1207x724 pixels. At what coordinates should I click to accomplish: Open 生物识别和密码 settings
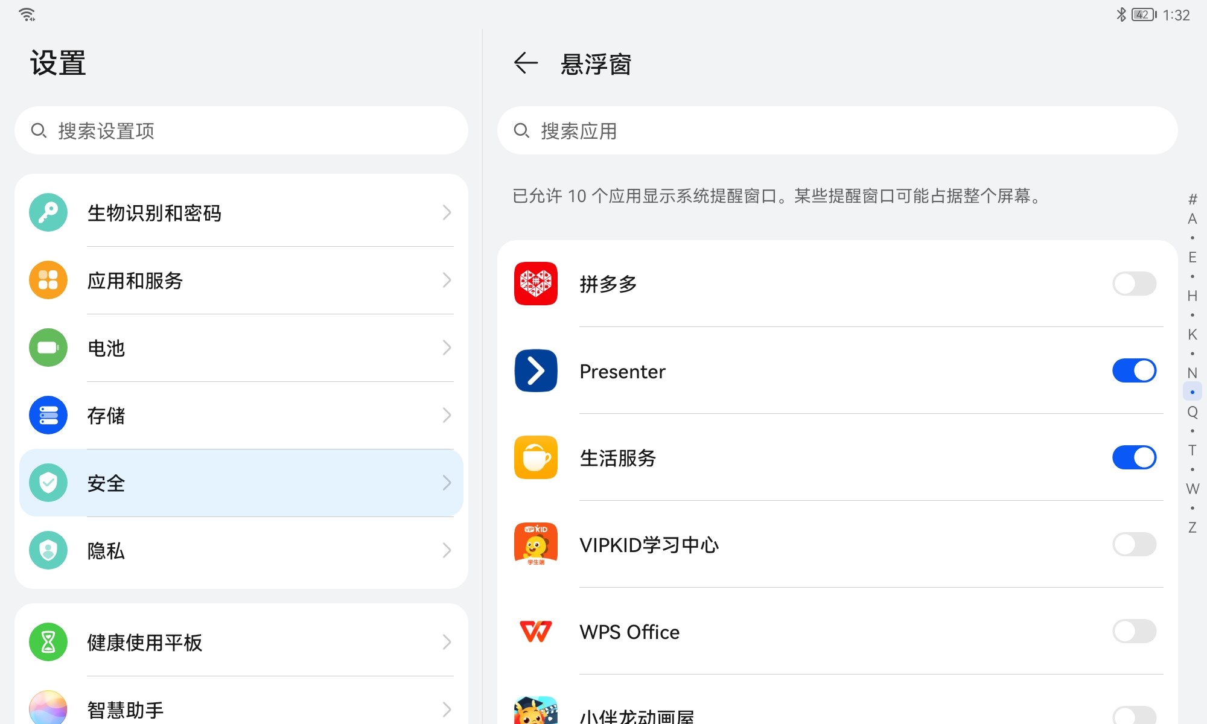tap(241, 212)
